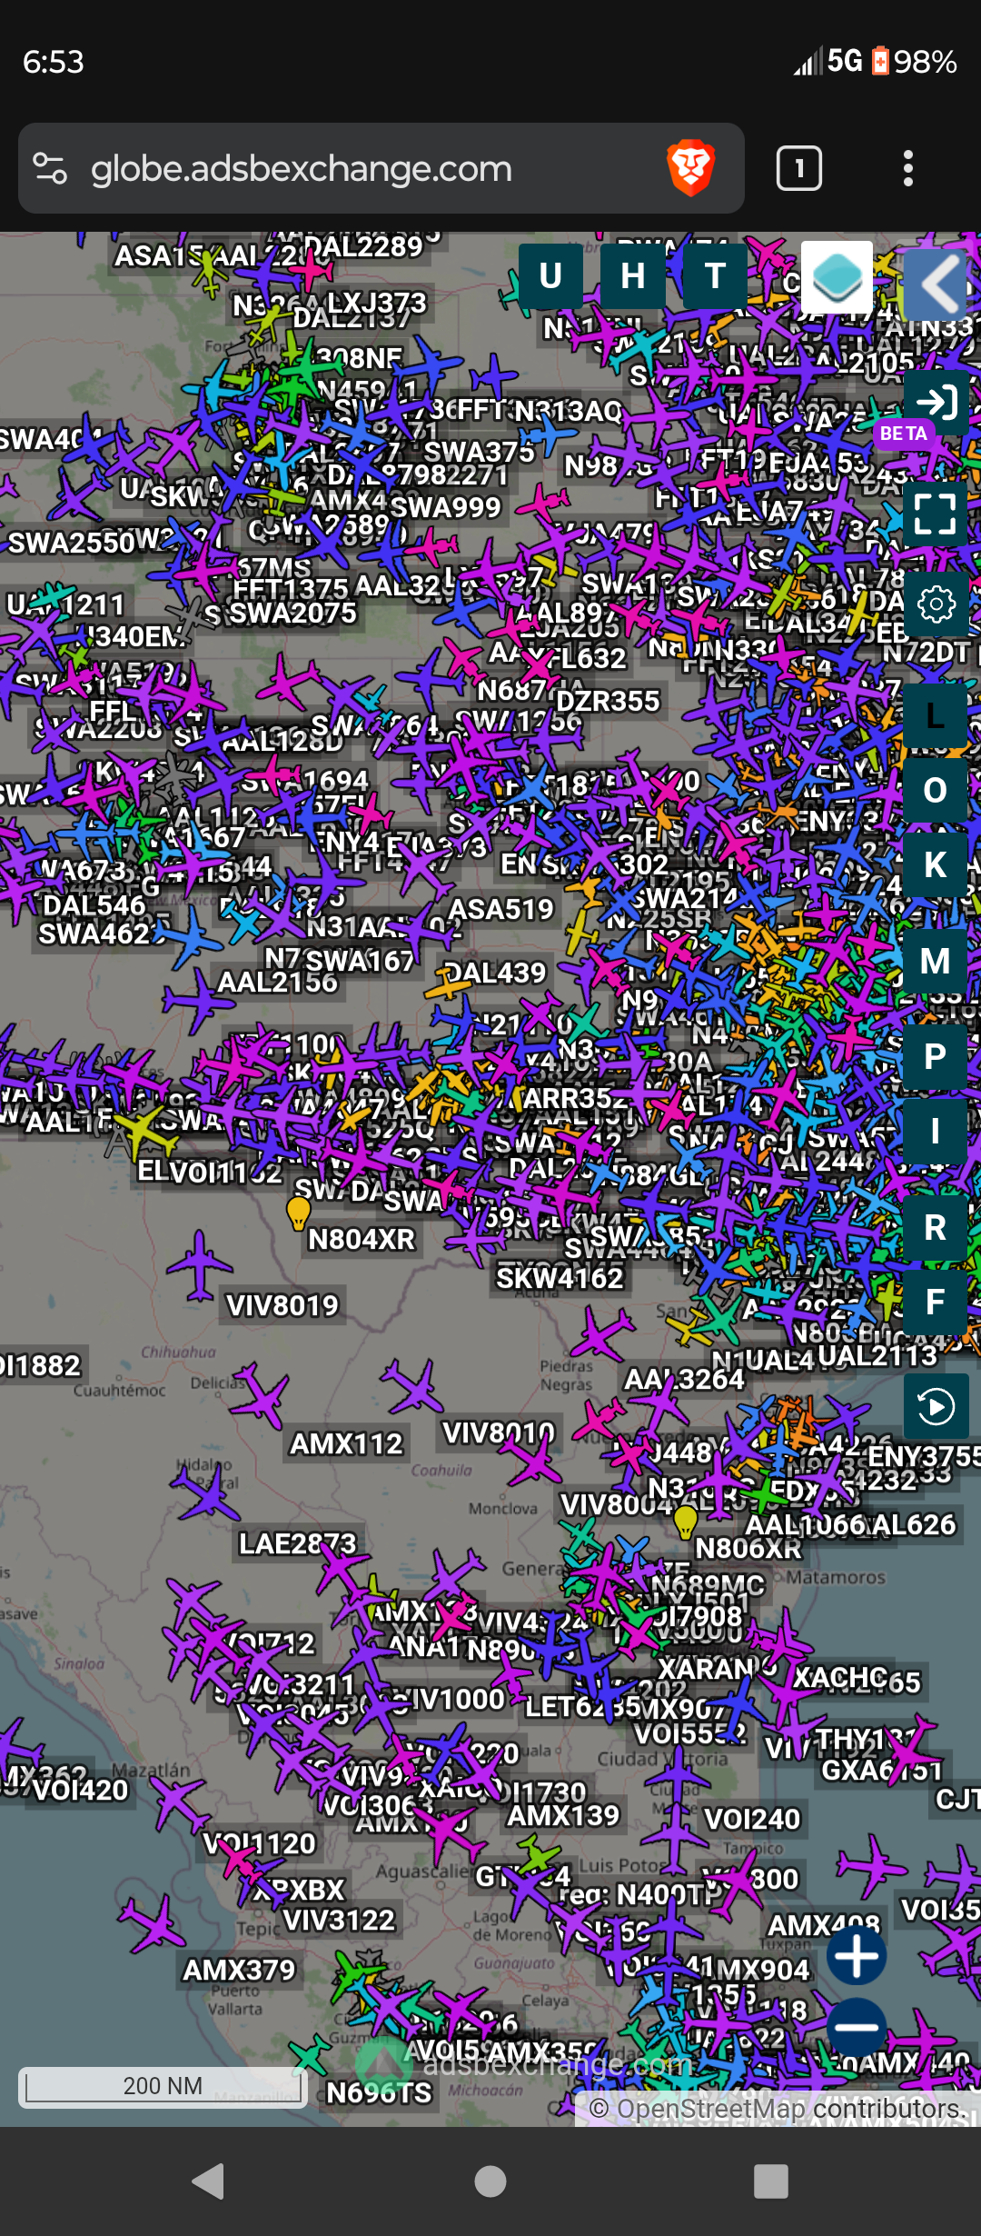
Task: Select aircraft labeled VOI420
Action: [x=80, y=1790]
